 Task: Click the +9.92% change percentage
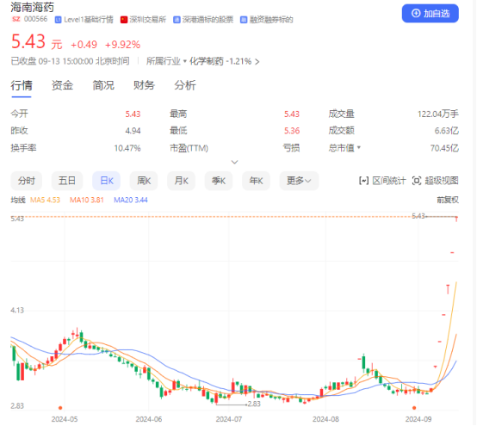pyautogui.click(x=122, y=45)
